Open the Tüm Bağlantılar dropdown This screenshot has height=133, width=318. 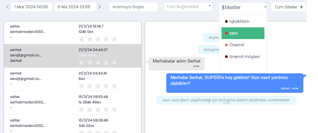(x=188, y=7)
